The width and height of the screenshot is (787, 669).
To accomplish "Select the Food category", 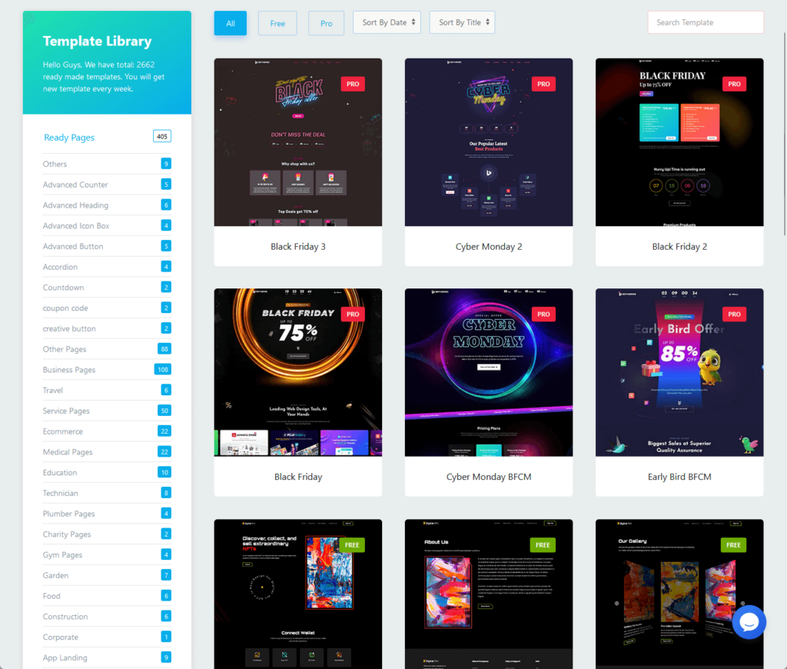I will point(106,597).
